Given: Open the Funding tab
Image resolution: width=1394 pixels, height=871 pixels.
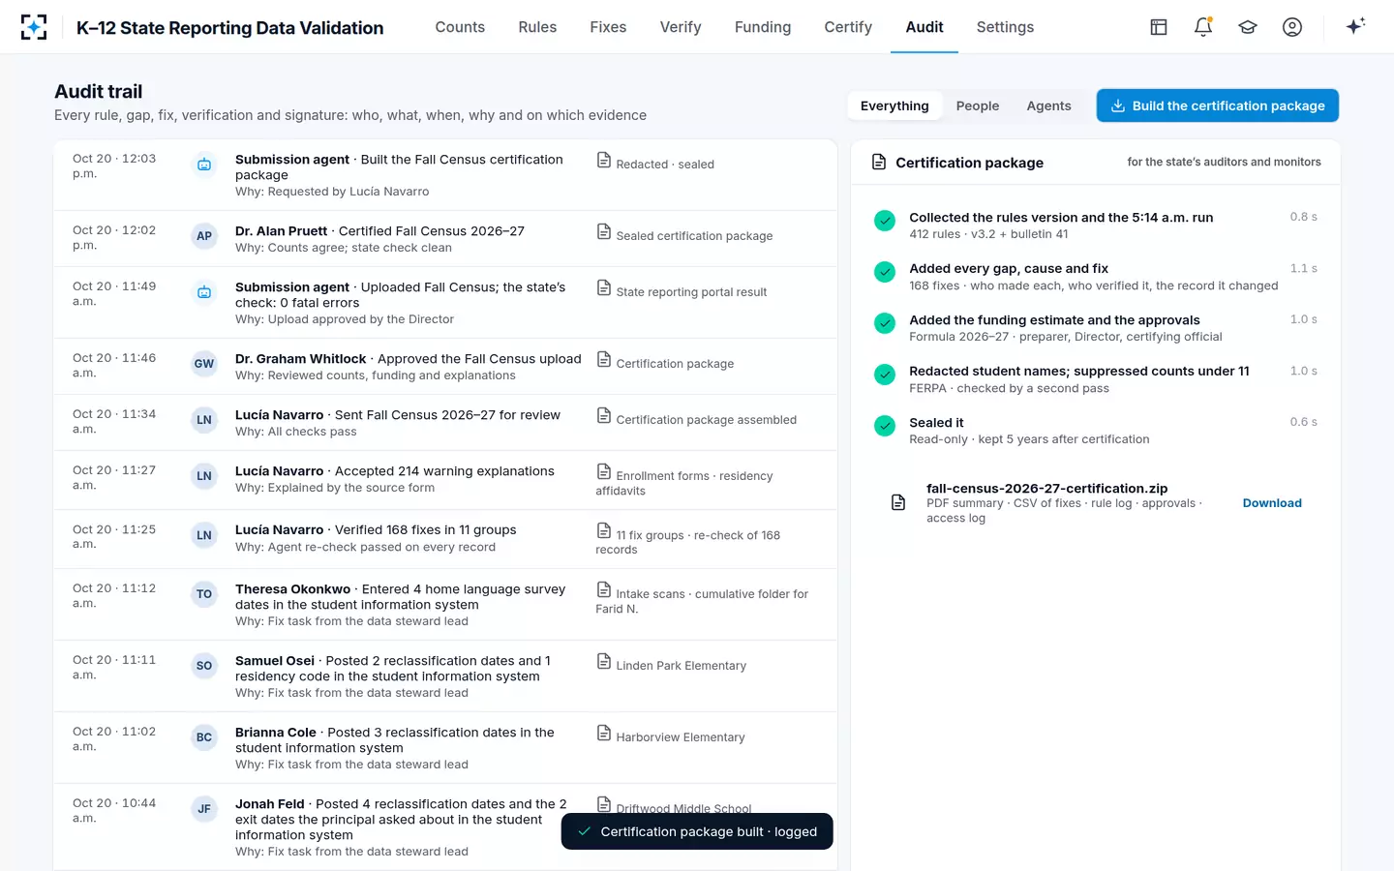Looking at the screenshot, I should coord(763,27).
